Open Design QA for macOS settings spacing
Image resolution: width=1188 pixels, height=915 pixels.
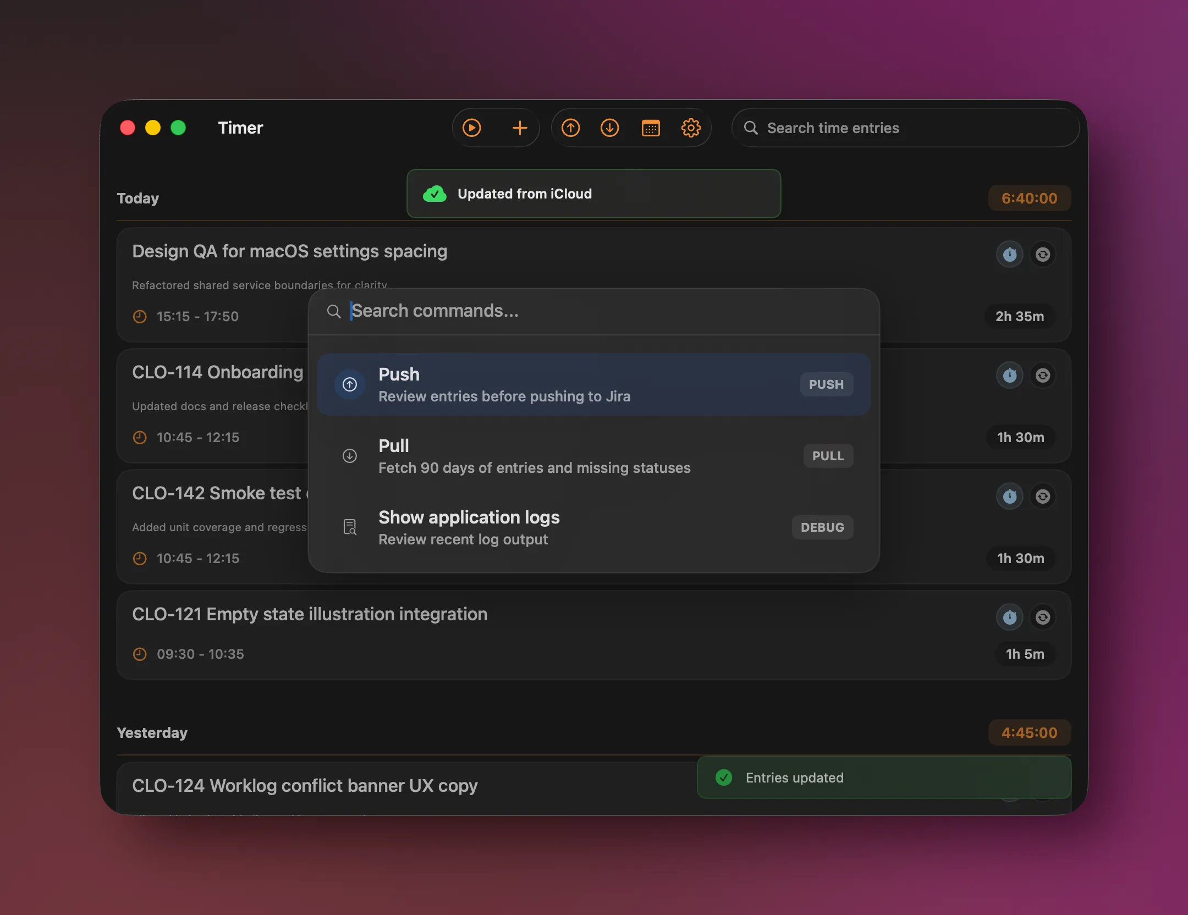tap(290, 251)
